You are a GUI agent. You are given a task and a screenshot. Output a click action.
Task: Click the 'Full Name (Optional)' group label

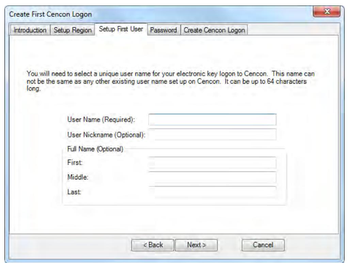coord(95,149)
